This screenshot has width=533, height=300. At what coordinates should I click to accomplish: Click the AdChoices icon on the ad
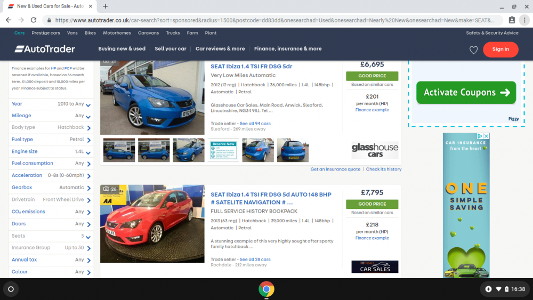tap(480, 136)
